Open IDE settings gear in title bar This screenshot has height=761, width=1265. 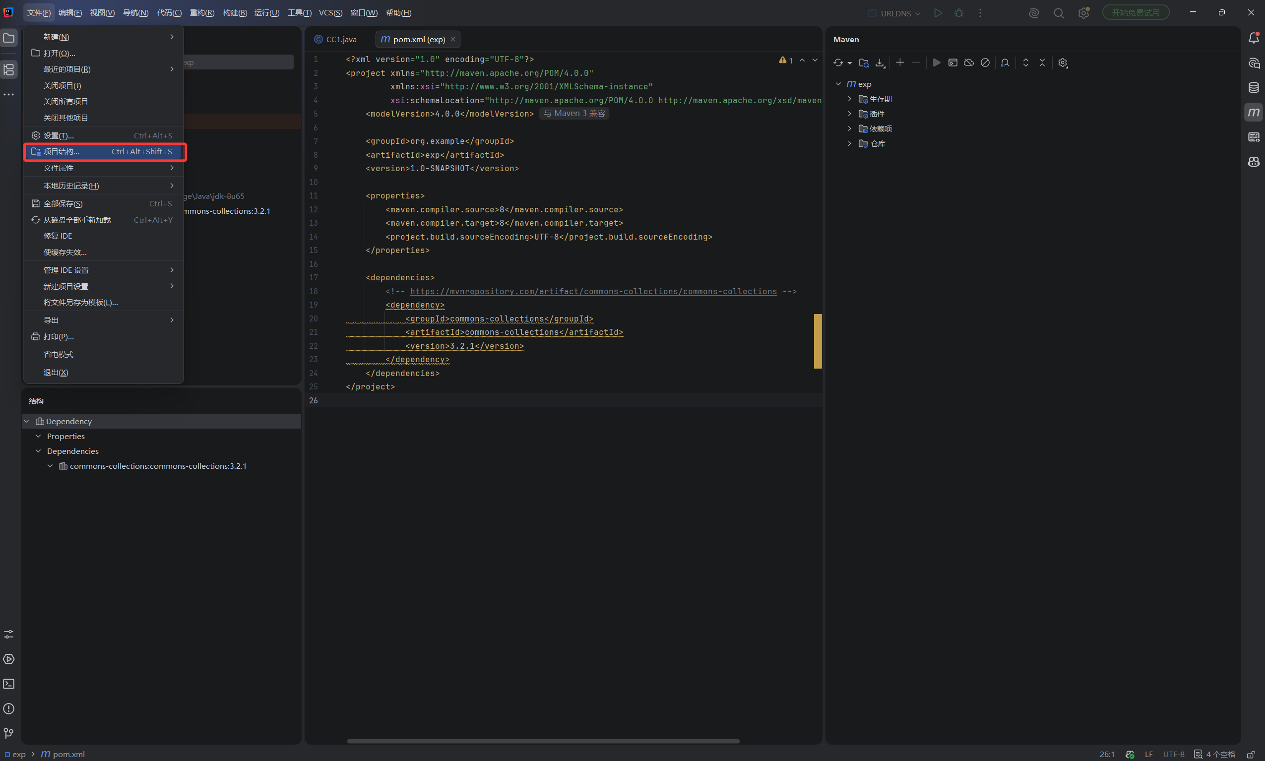(x=1083, y=13)
